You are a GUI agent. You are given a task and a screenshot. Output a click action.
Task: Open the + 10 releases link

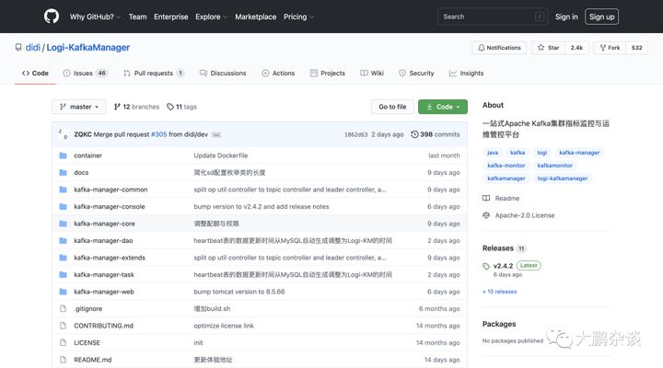coord(499,292)
